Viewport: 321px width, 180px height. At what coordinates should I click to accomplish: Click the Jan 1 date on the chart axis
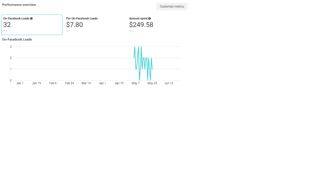click(x=20, y=83)
